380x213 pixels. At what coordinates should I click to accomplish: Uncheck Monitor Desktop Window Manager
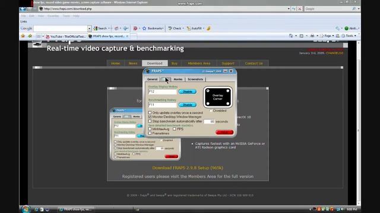click(150, 117)
